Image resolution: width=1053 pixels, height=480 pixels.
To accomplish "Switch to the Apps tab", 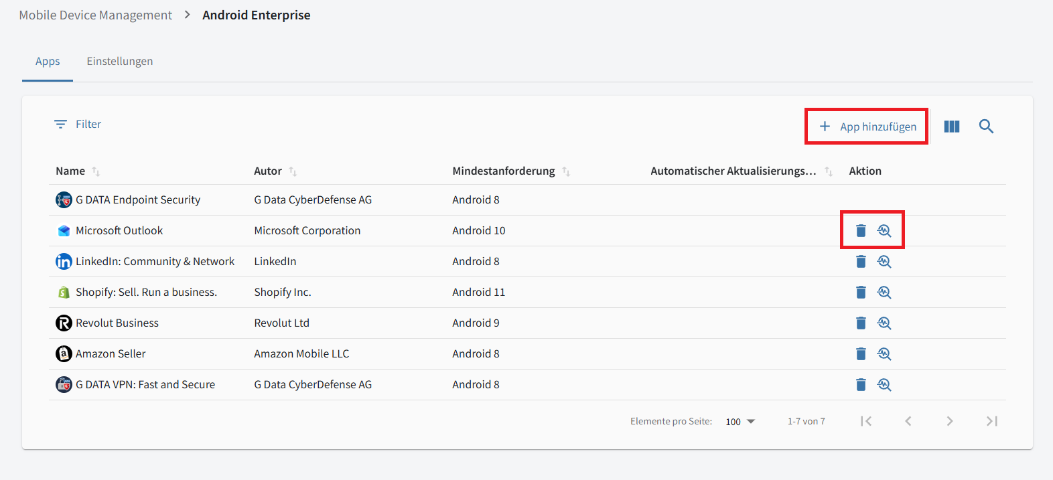I will [48, 62].
